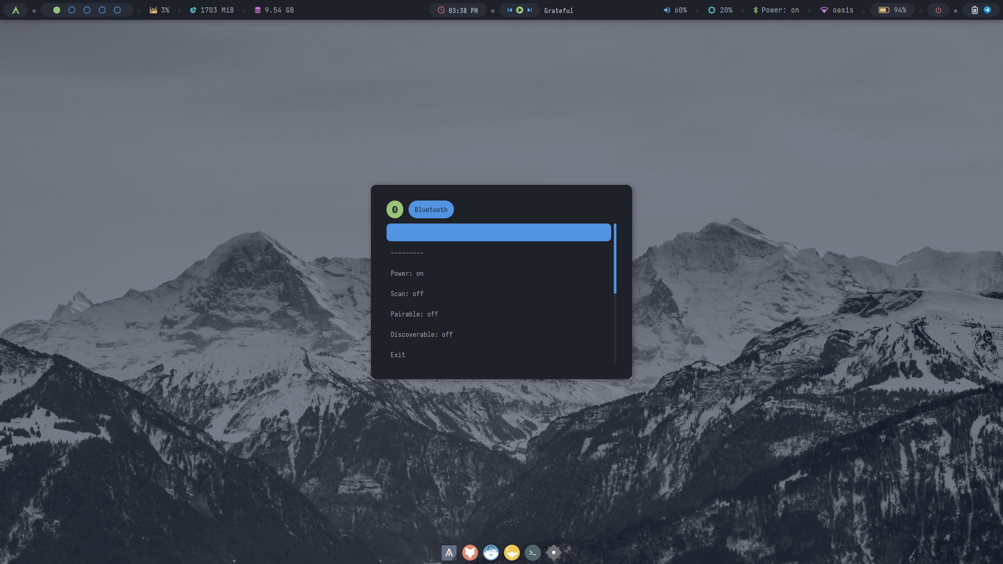Open Bluetooth module in top bar
Image resolution: width=1003 pixels, height=564 pixels.
coord(776,10)
